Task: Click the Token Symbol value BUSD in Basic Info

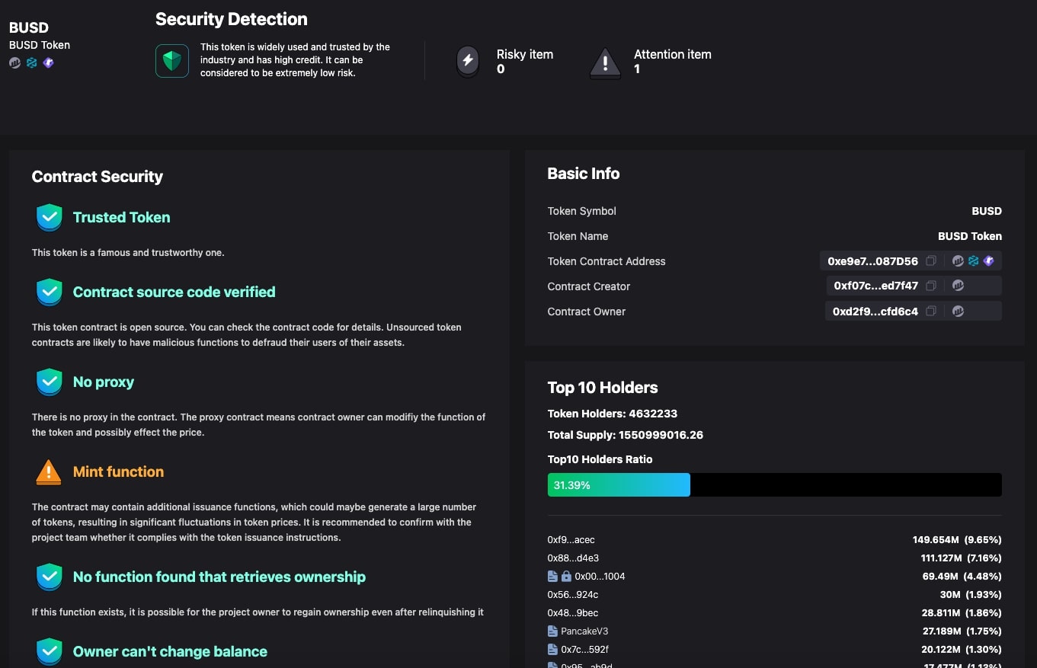Action: (987, 211)
